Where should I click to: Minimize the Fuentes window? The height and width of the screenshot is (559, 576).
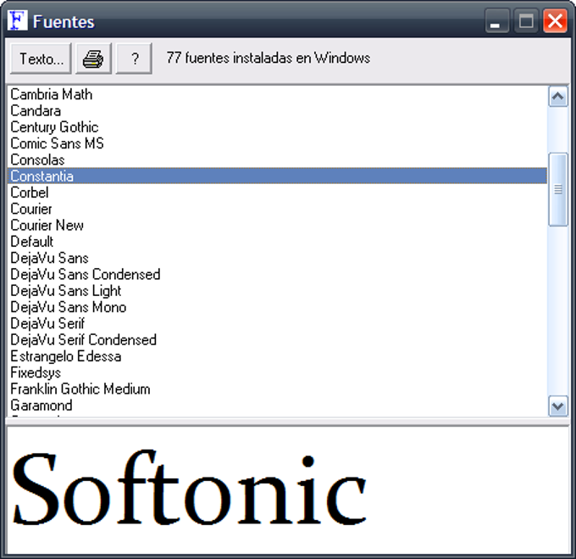click(496, 21)
